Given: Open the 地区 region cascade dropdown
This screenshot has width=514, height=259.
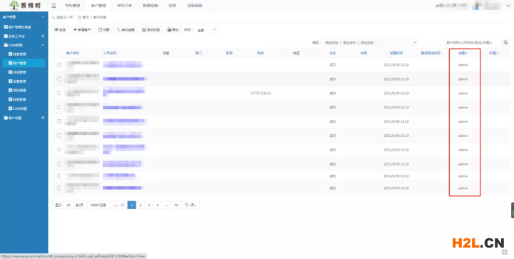Looking at the screenshot, I should [371, 43].
